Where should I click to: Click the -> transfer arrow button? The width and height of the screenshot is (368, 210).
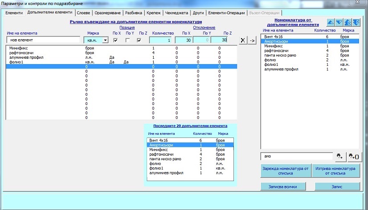point(252,40)
